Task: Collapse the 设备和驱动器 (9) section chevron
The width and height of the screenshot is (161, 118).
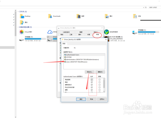Action: click(18, 27)
